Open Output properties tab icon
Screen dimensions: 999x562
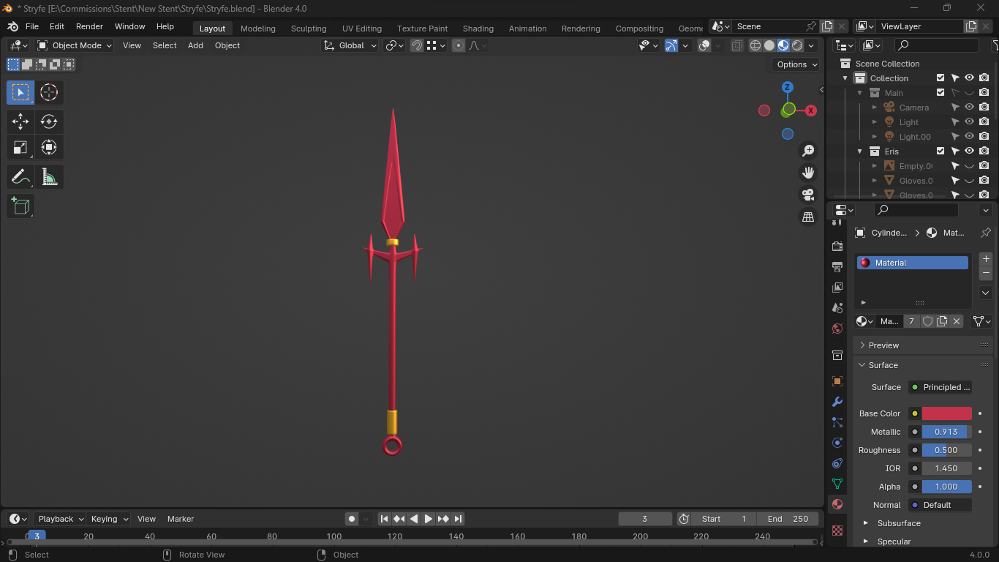(x=837, y=267)
